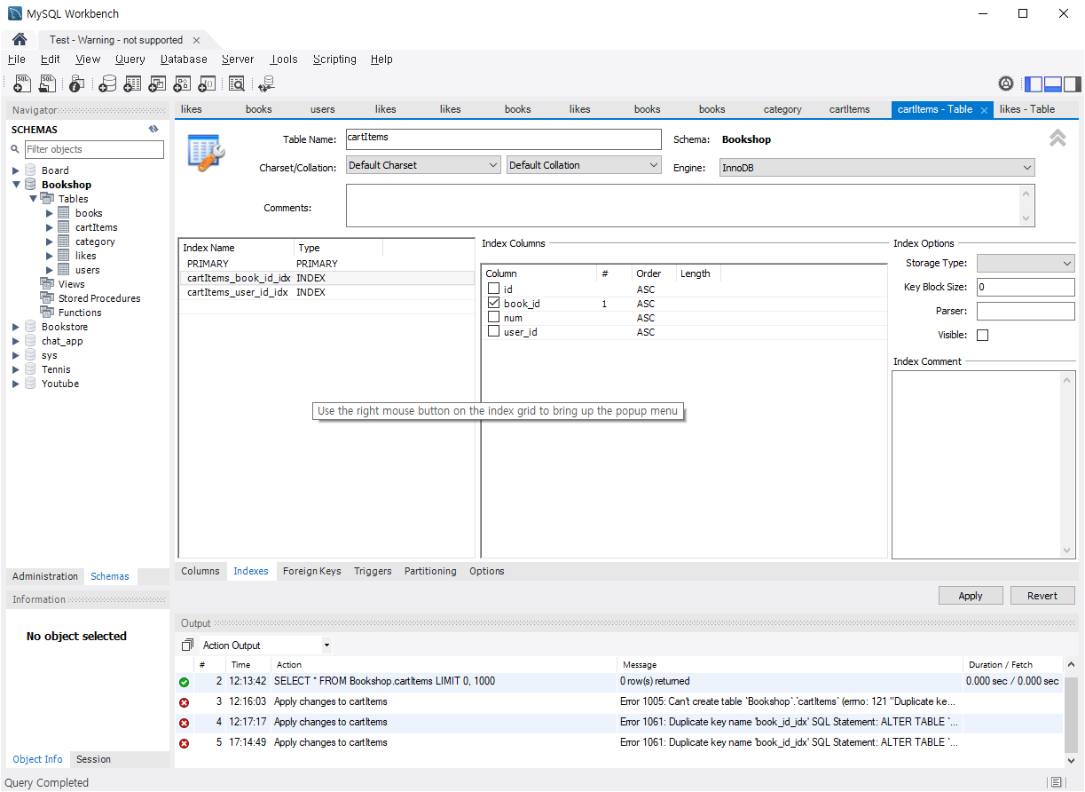1085x792 pixels.
Task: Collapse the Bookshop schema
Action: click(x=16, y=185)
